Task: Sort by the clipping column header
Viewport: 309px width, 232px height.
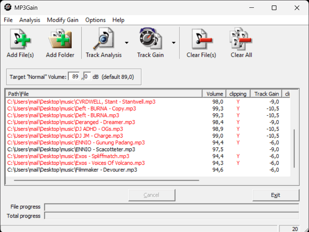Action: click(x=238, y=94)
